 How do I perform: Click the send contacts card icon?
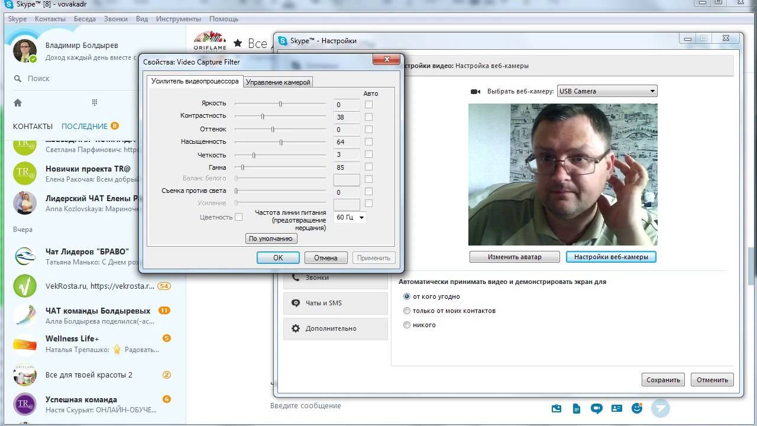point(617,408)
